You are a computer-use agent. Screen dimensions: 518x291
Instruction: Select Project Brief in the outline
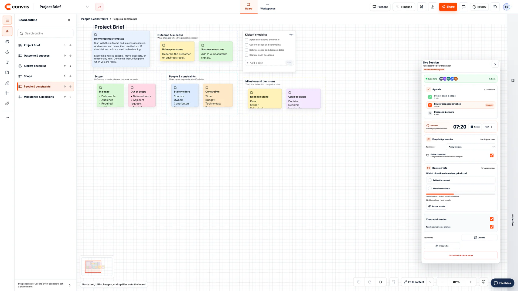pos(32,45)
